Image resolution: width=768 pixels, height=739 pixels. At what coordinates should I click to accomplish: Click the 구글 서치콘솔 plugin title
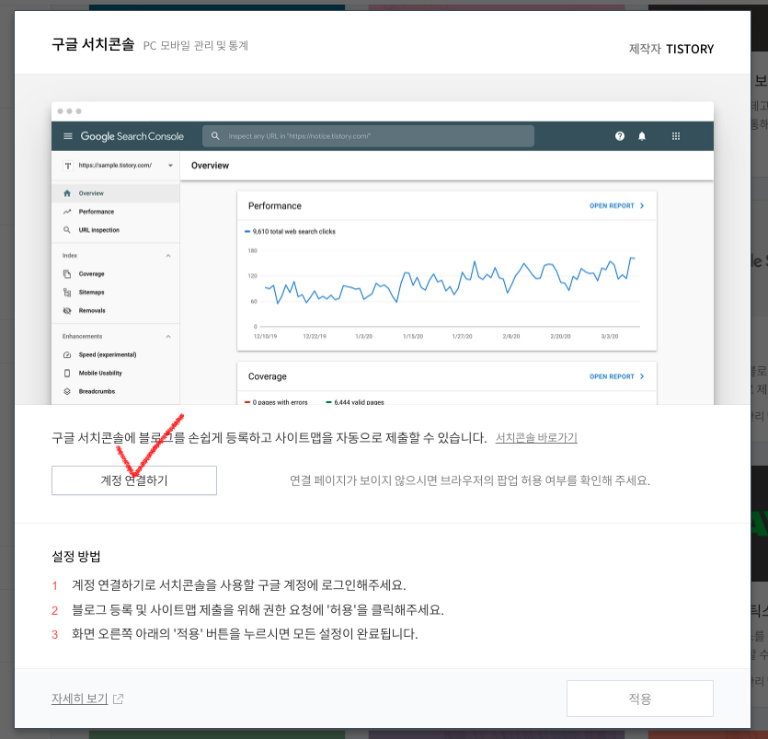93,44
